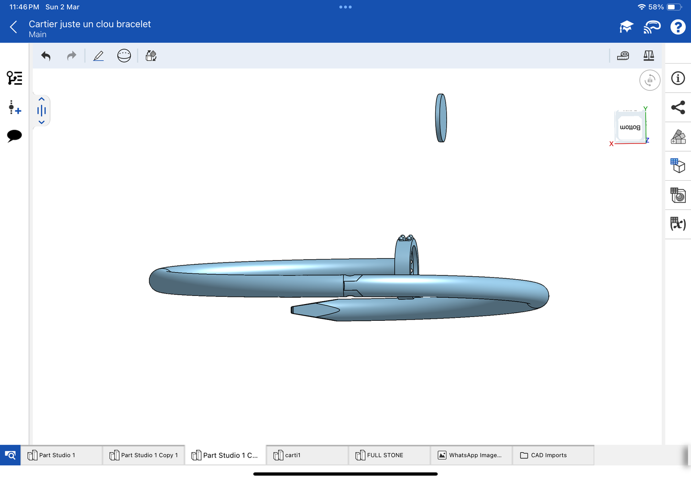Viewport: 691px width, 480px height.
Task: Toggle the rotation lock circle icon
Action: 649,80
